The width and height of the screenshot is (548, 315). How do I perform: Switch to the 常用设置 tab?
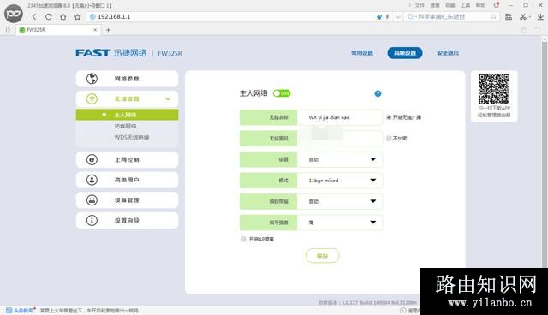coord(362,53)
